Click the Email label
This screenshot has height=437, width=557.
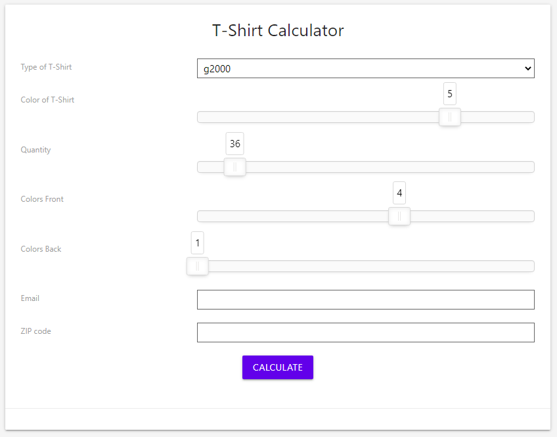pyautogui.click(x=30, y=298)
